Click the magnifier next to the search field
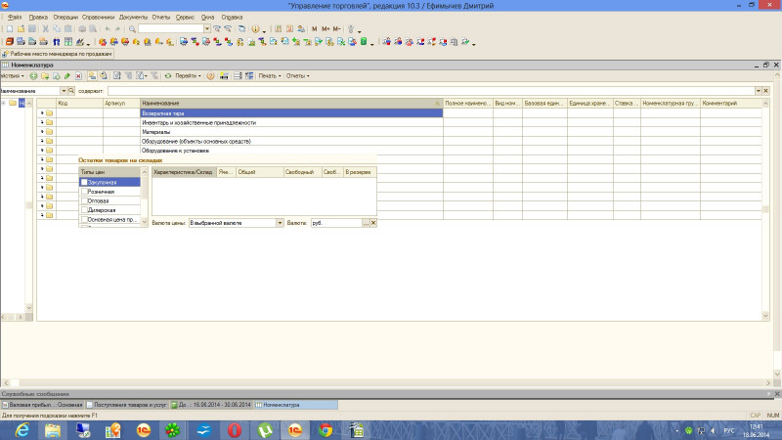 pyautogui.click(x=71, y=91)
